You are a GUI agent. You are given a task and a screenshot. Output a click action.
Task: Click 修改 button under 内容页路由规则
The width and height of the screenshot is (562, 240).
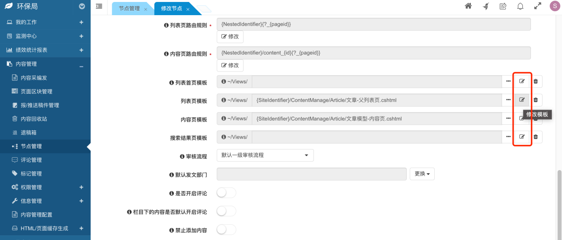click(230, 65)
